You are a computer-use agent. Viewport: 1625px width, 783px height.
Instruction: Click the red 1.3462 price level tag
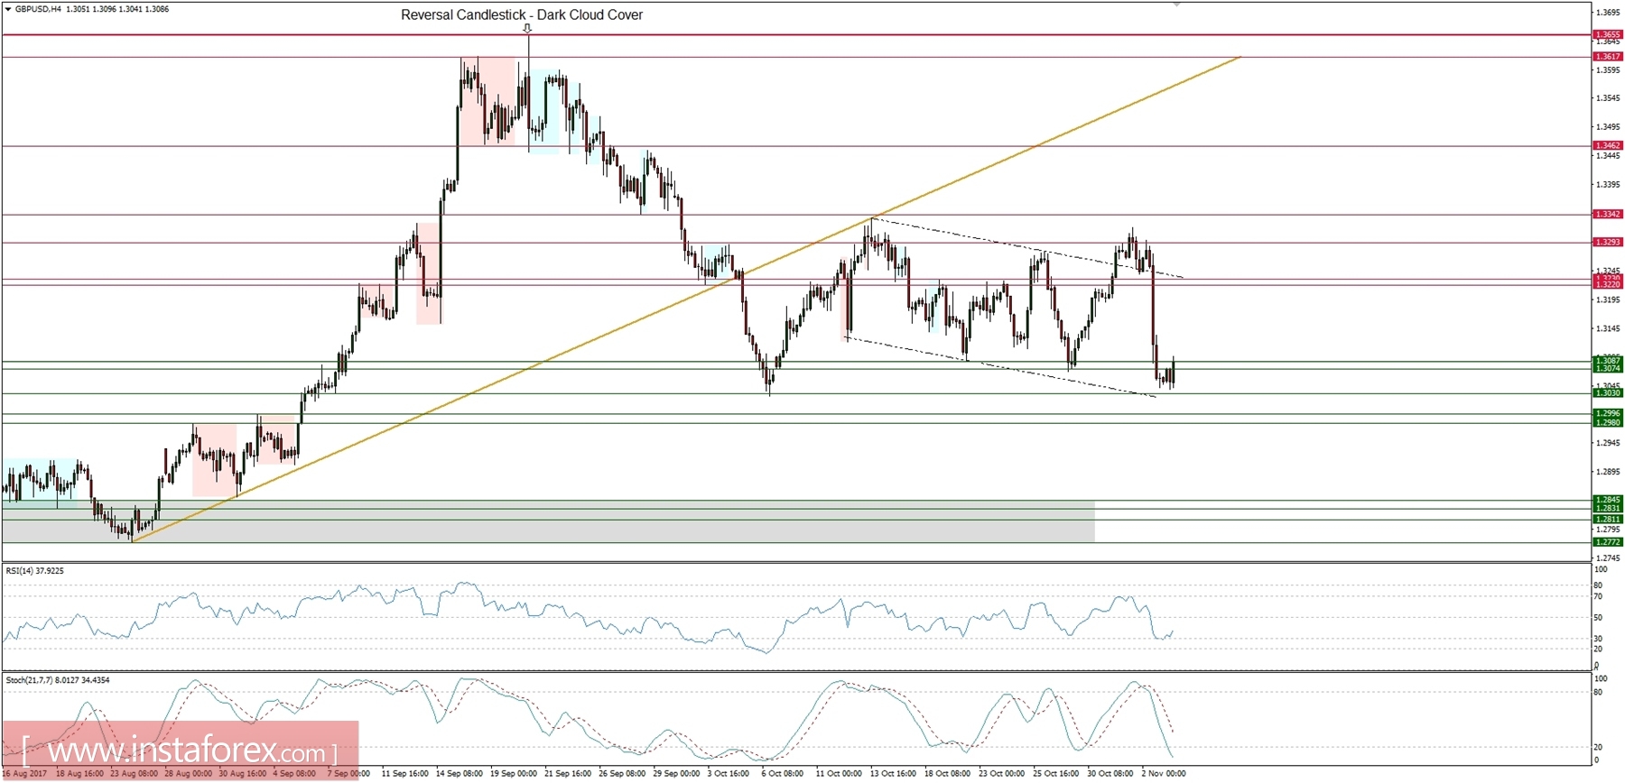point(1608,145)
